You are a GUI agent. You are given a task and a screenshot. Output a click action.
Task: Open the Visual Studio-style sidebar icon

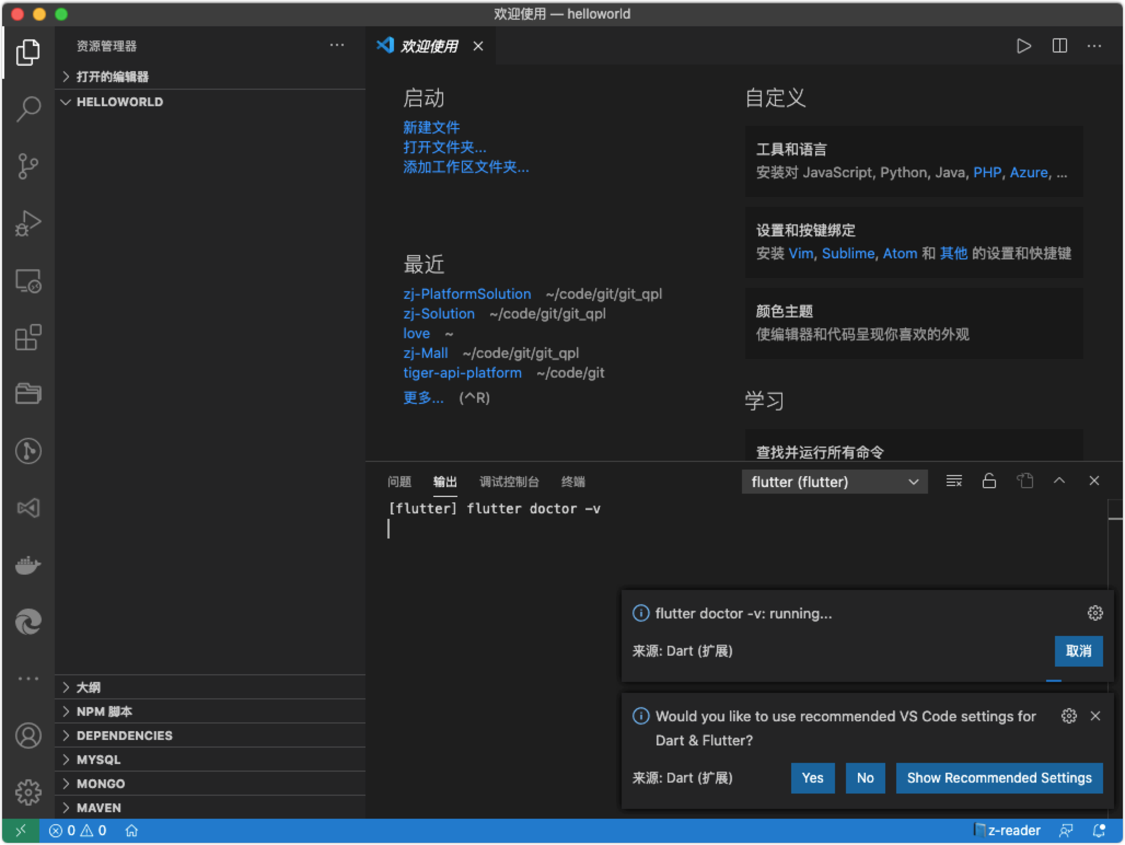click(28, 508)
